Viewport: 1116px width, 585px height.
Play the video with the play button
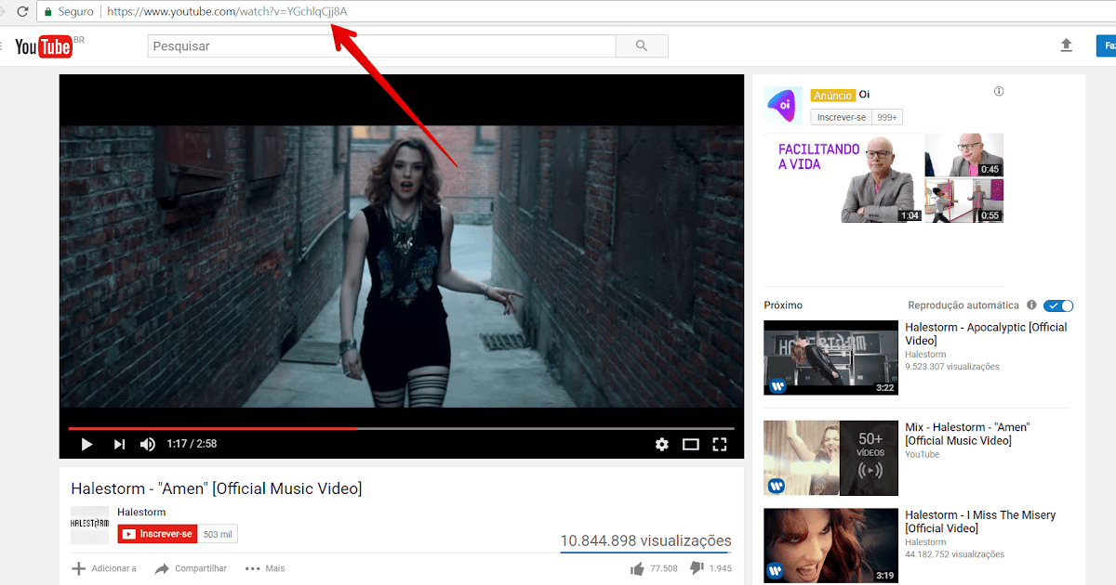86,444
